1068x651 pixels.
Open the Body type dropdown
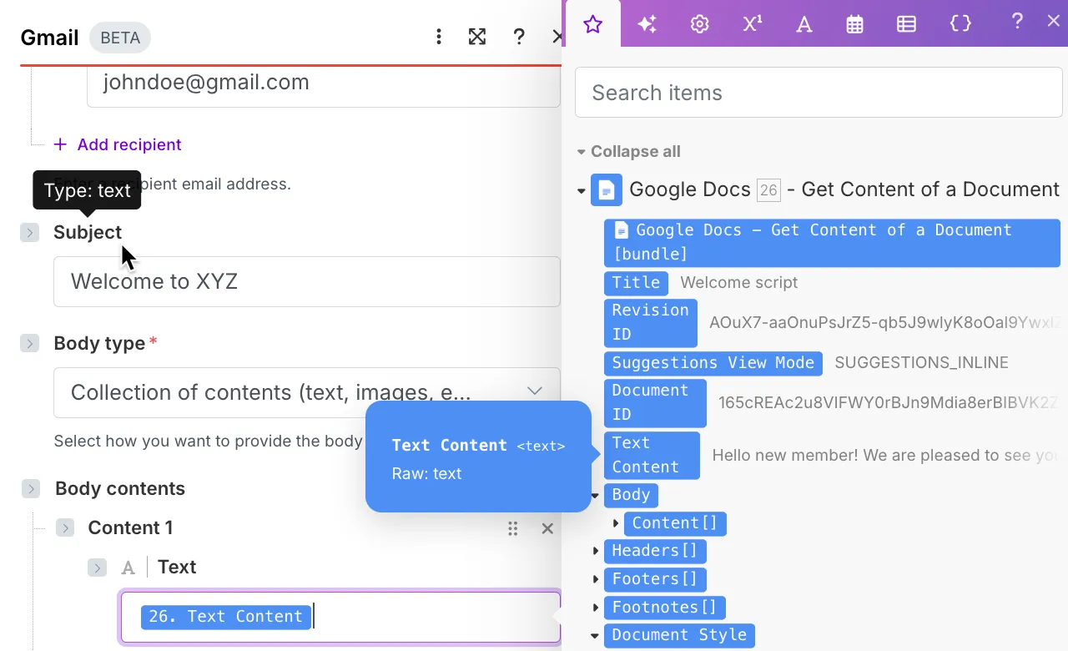click(306, 391)
